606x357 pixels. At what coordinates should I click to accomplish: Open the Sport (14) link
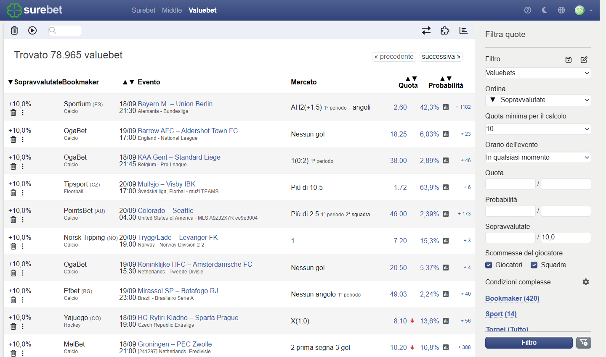pyautogui.click(x=501, y=314)
